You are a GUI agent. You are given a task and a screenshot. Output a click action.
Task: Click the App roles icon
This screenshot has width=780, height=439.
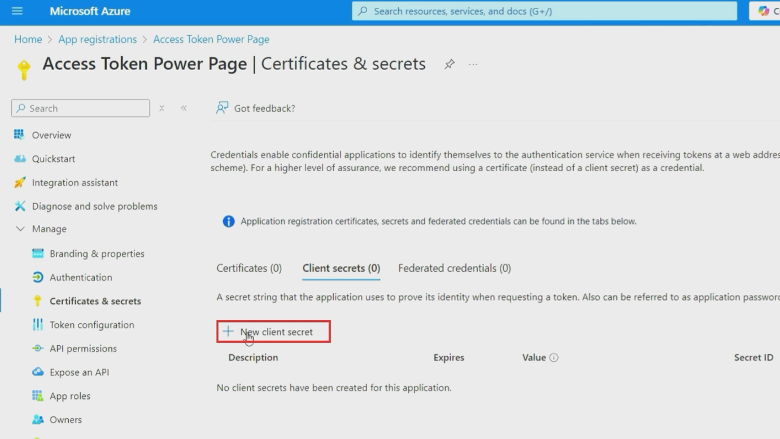(38, 395)
